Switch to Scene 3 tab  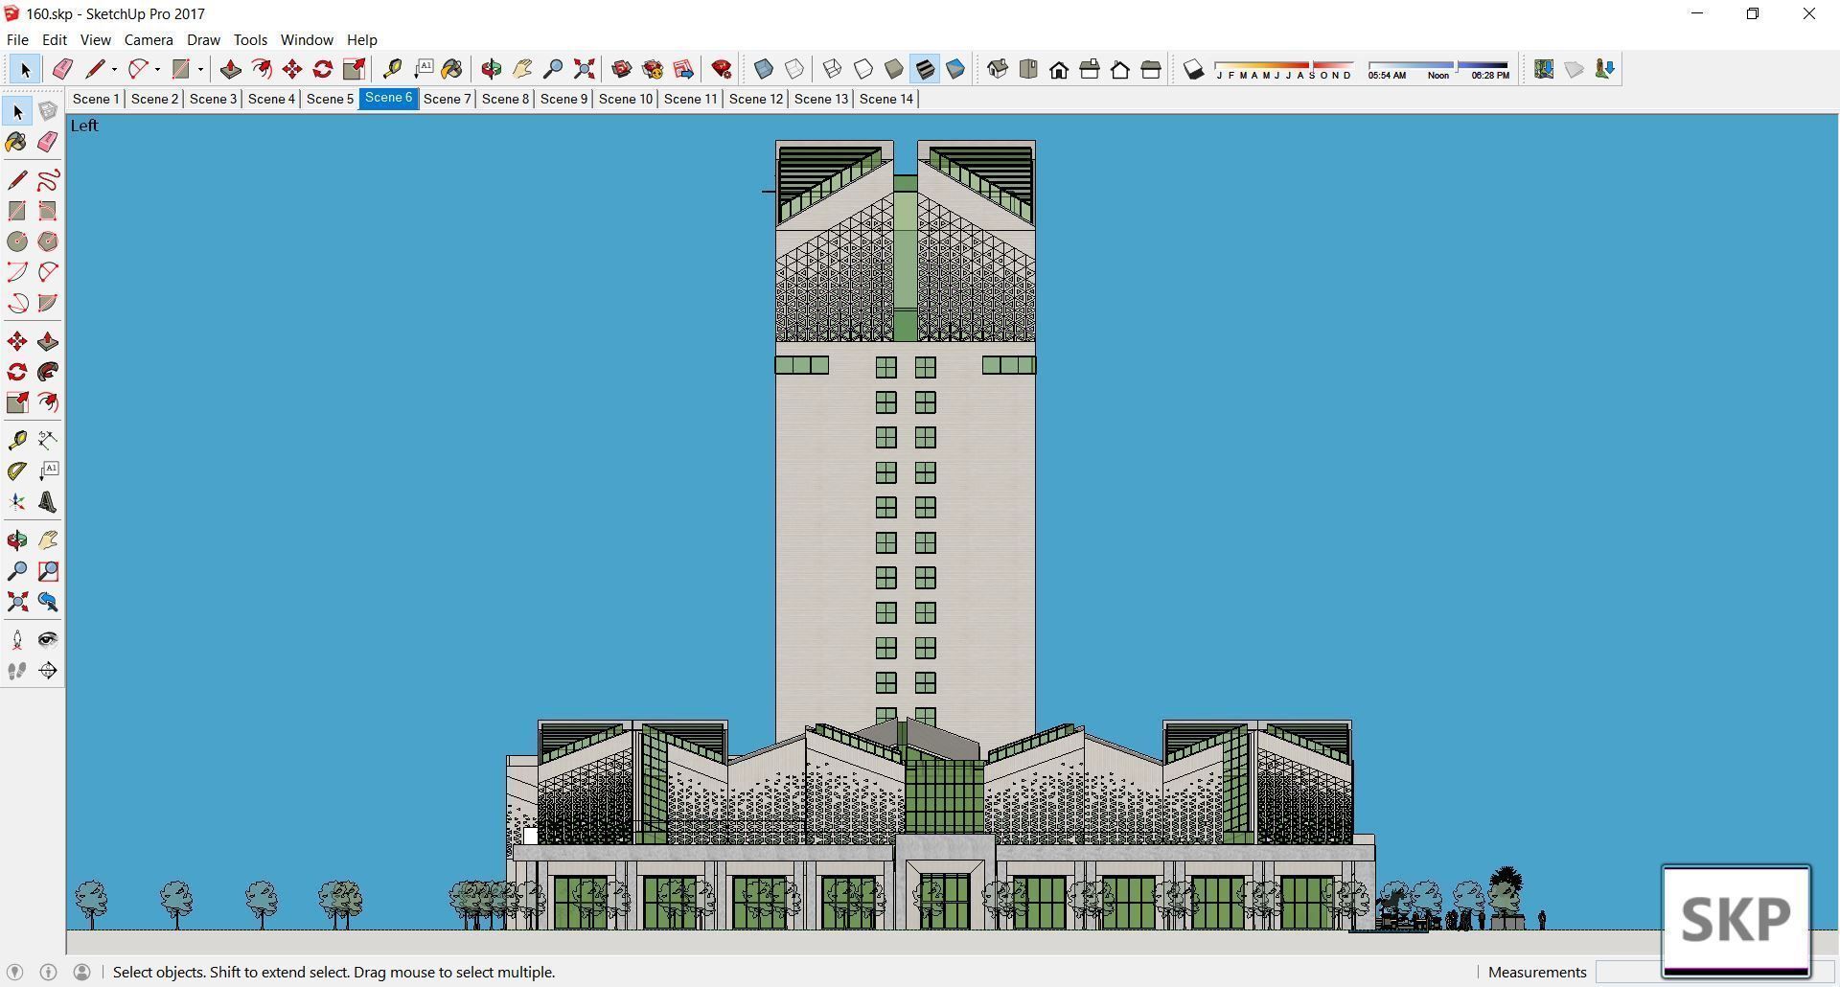[213, 99]
